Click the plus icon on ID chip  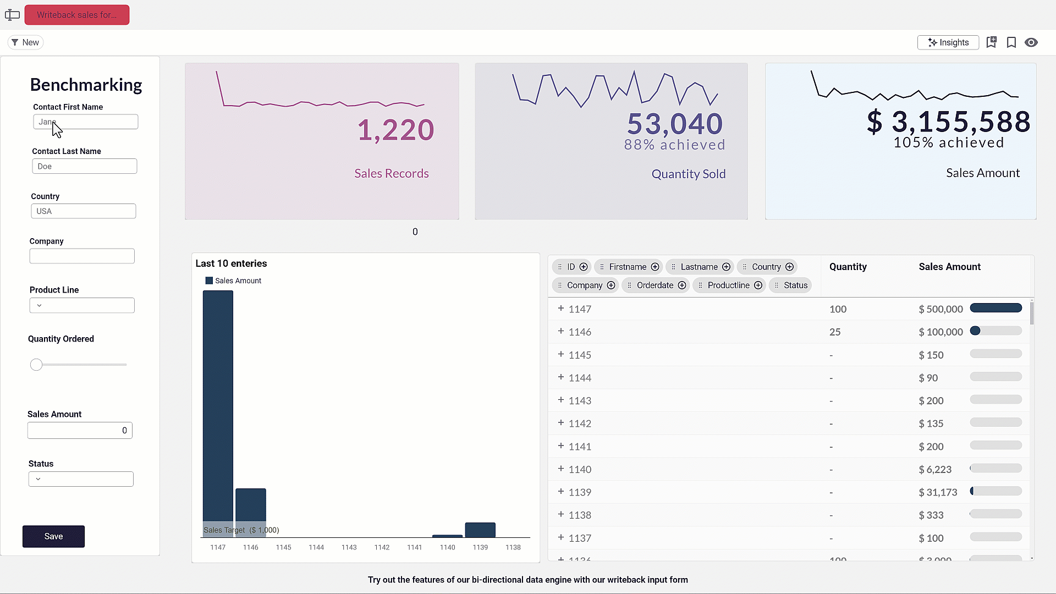point(584,267)
